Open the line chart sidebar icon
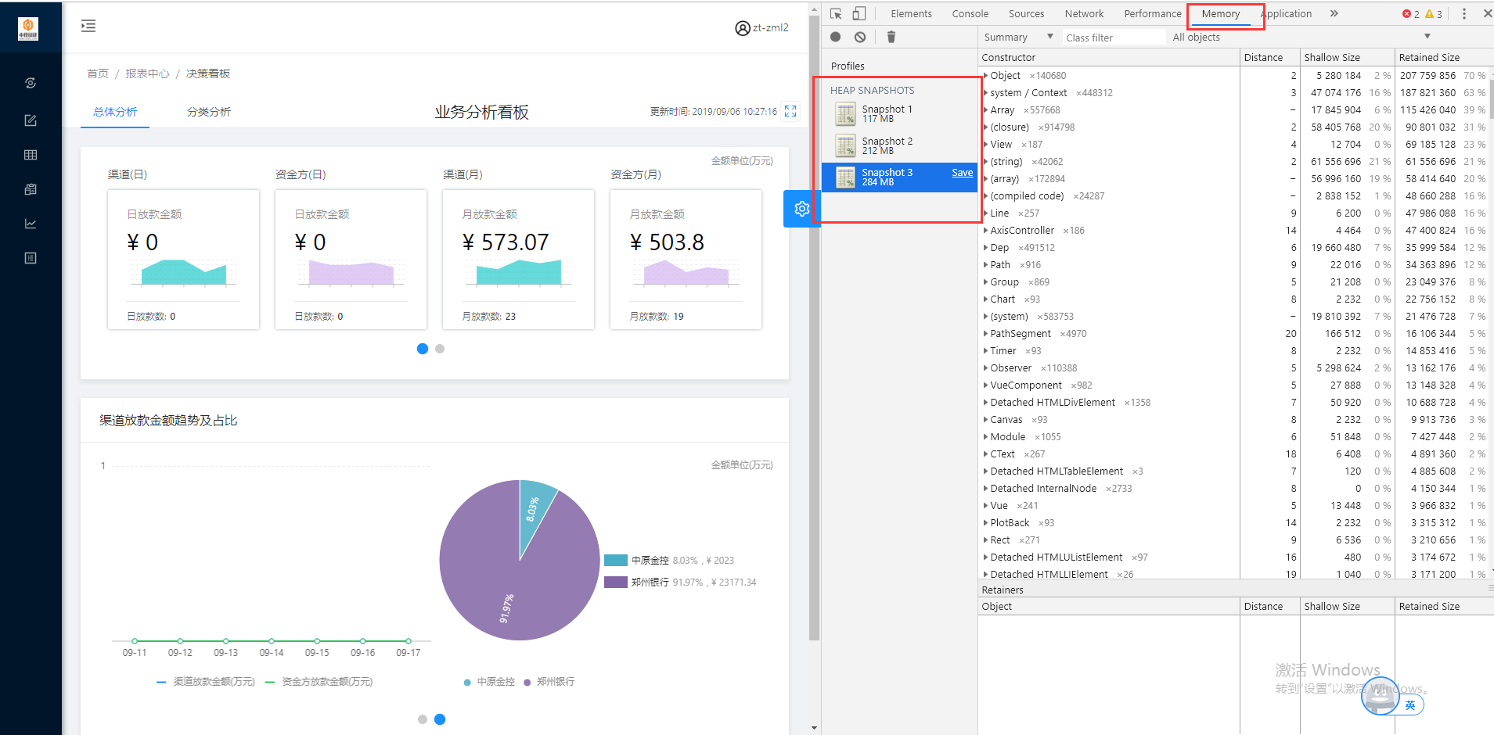The height and width of the screenshot is (735, 1494). (31, 224)
